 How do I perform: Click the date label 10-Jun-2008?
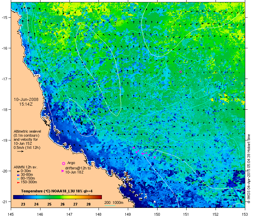click(26, 100)
